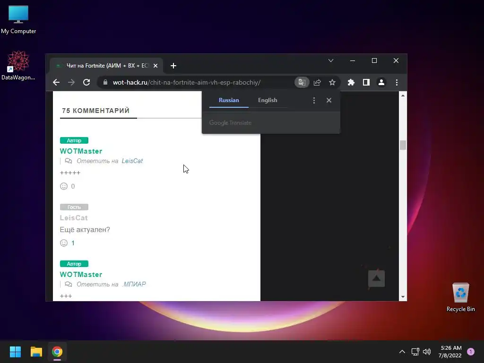Image resolution: width=484 pixels, height=363 pixels.
Task: Open a new Chrome tab
Action: pyautogui.click(x=173, y=66)
